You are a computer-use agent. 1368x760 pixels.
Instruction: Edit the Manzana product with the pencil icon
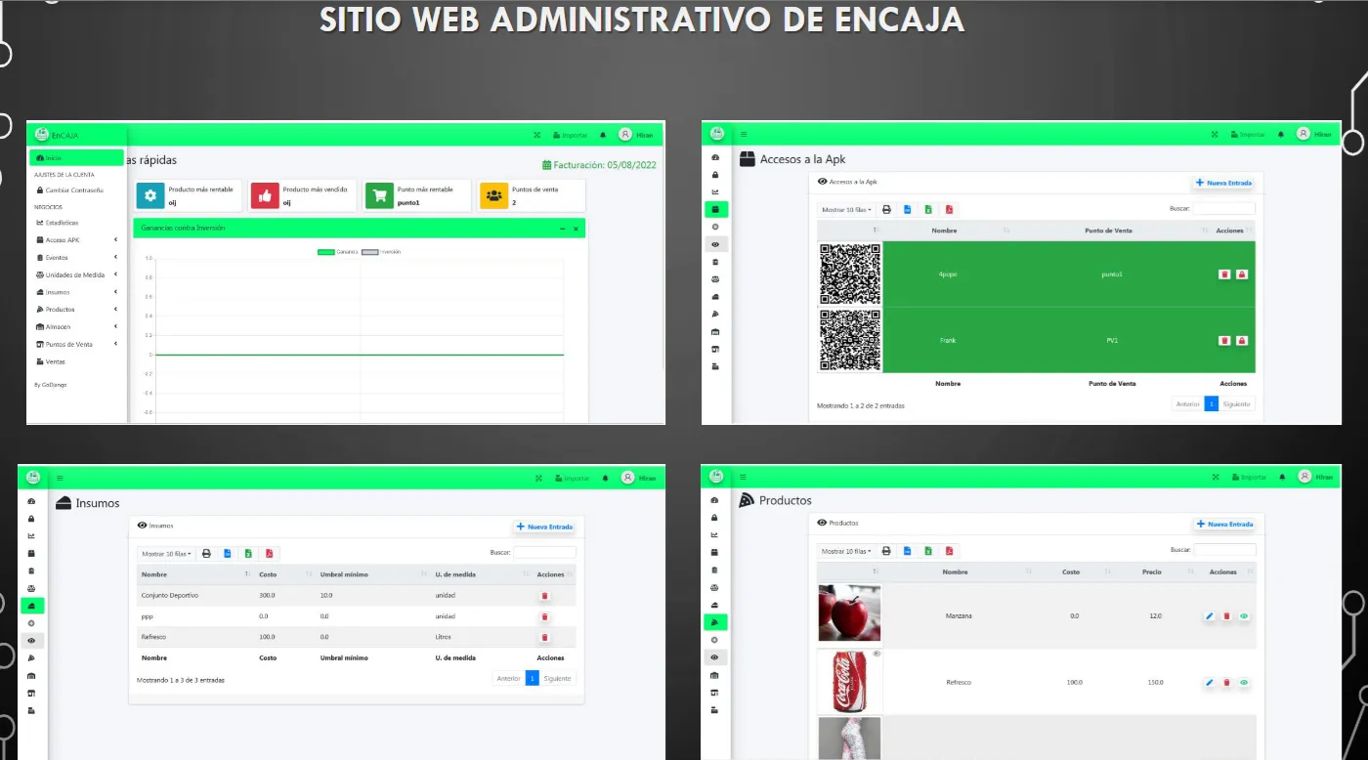pos(1209,616)
